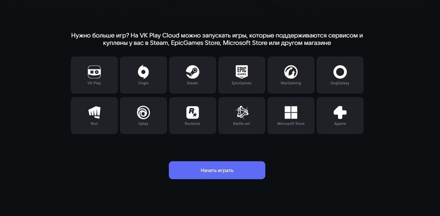Viewport: 440px width, 216px height.
Task: Open the Battle.net logo icon
Action: click(x=242, y=112)
